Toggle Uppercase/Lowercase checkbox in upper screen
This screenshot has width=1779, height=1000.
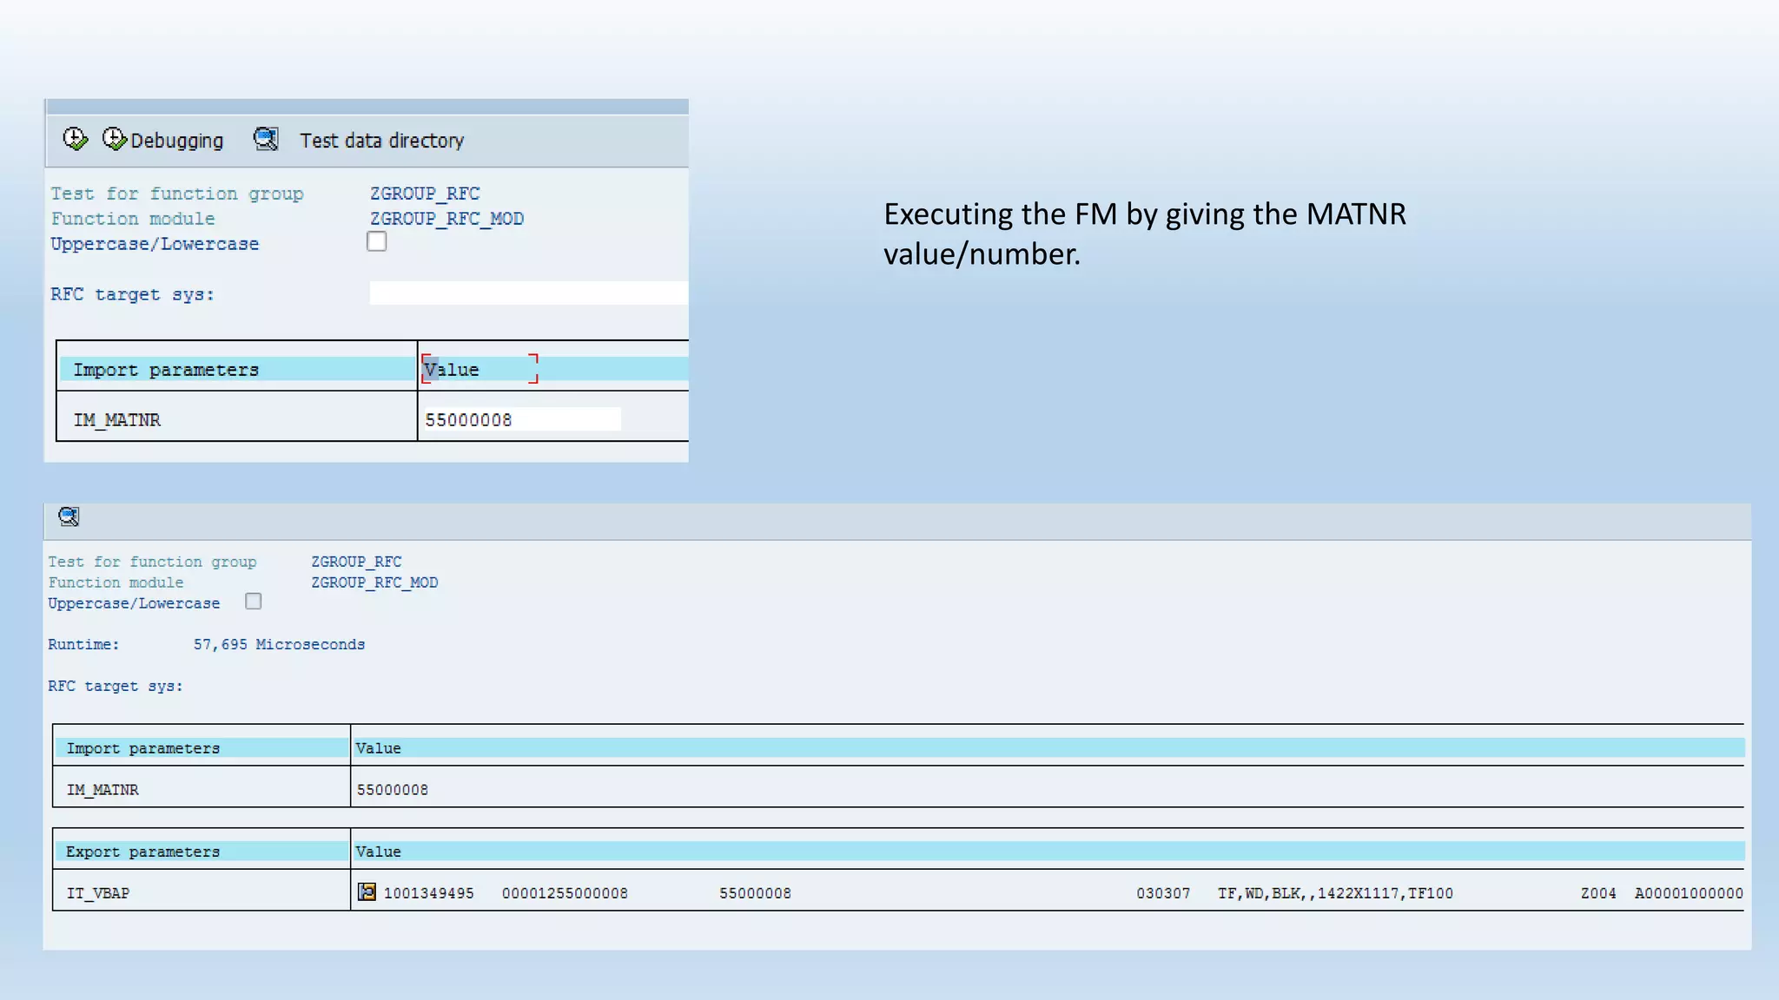[x=376, y=241]
